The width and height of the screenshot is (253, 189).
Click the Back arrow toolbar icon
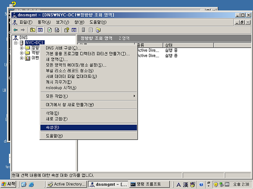[x=16, y=30]
